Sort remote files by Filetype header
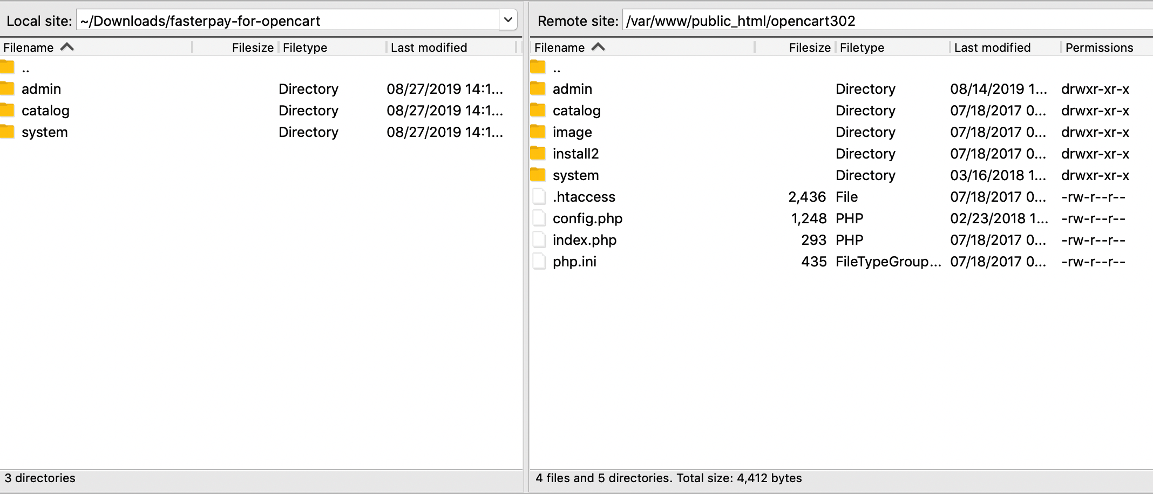 pyautogui.click(x=893, y=47)
